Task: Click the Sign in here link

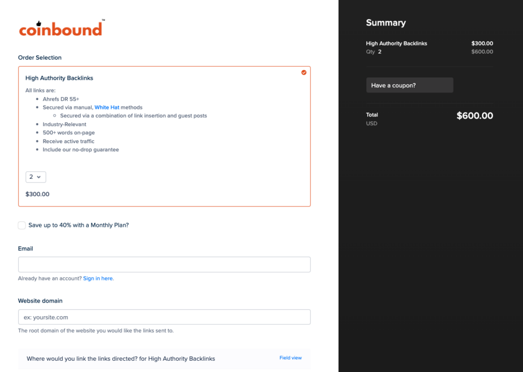Action: tap(99, 278)
